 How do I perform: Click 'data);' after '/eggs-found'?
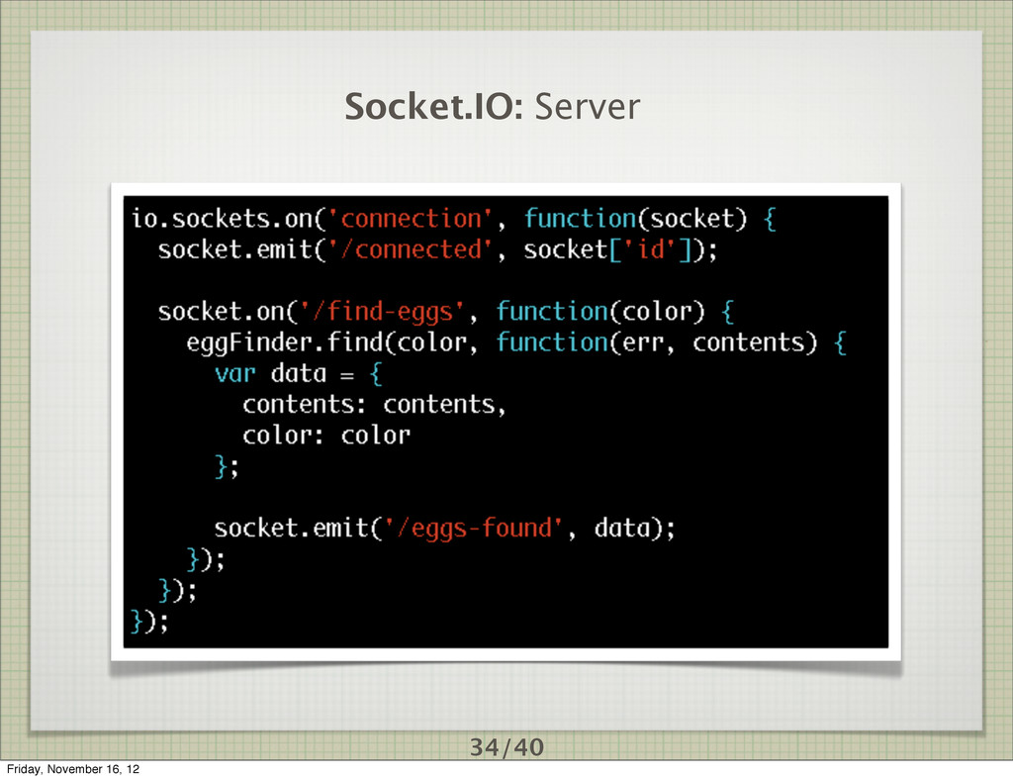(x=634, y=529)
